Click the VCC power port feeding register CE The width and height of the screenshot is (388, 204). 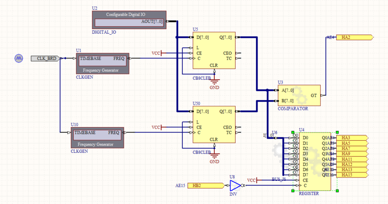(x=254, y=180)
